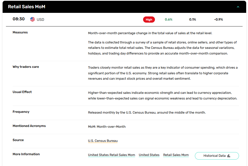The height and width of the screenshot is (166, 248).
Task: Click the Retail Sales MoM header title
Action: coord(27,7)
